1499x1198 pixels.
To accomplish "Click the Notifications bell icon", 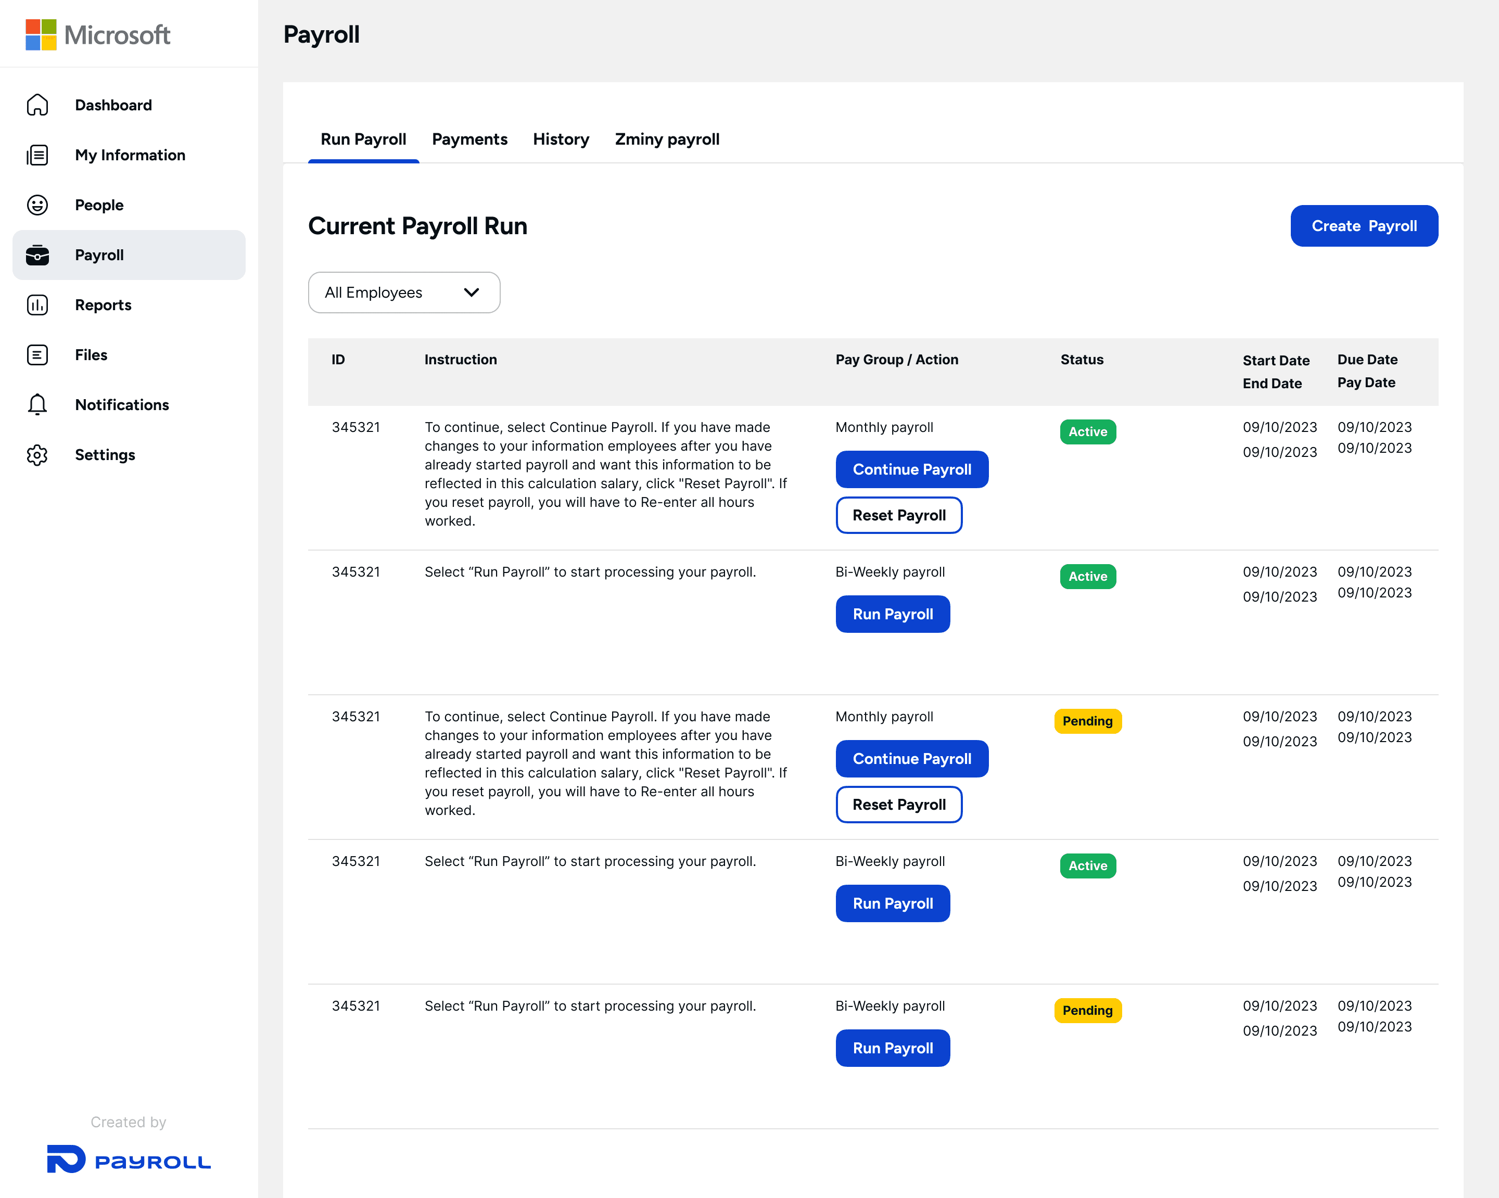I will tap(37, 405).
